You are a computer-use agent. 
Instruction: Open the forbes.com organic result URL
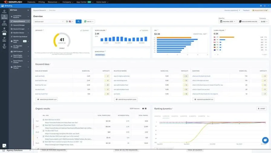(x=68, y=128)
